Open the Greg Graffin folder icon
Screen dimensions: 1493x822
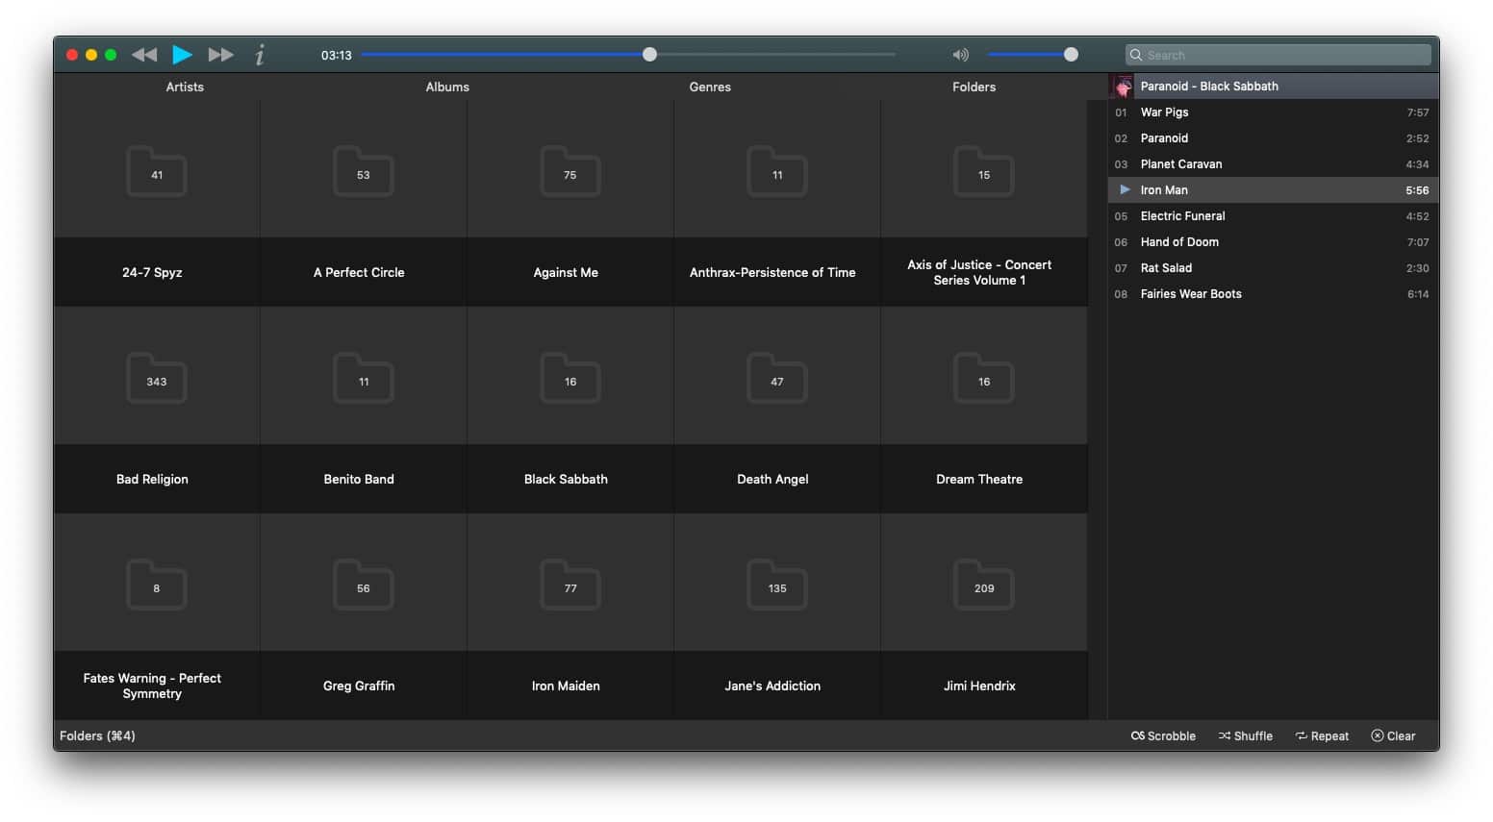(x=364, y=585)
